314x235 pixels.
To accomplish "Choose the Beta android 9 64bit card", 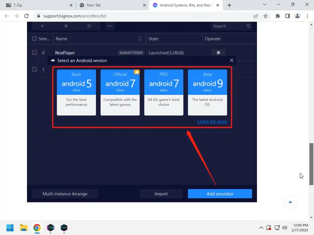I will 208,92.
